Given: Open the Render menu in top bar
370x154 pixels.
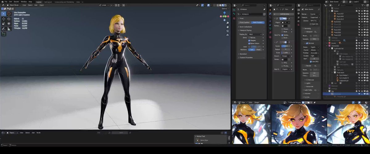Looking at the screenshot, I should [16, 2].
